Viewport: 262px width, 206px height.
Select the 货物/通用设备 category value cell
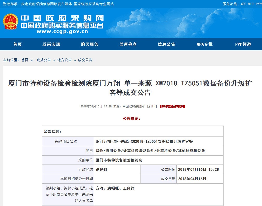click(x=159, y=151)
